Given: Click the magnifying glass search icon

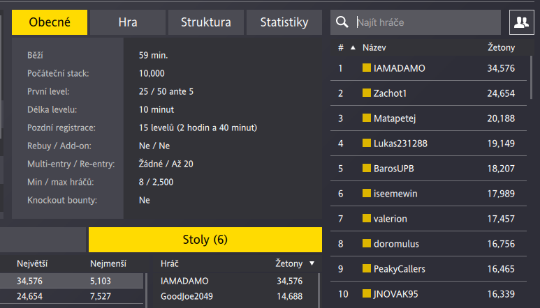Looking at the screenshot, I should point(342,22).
